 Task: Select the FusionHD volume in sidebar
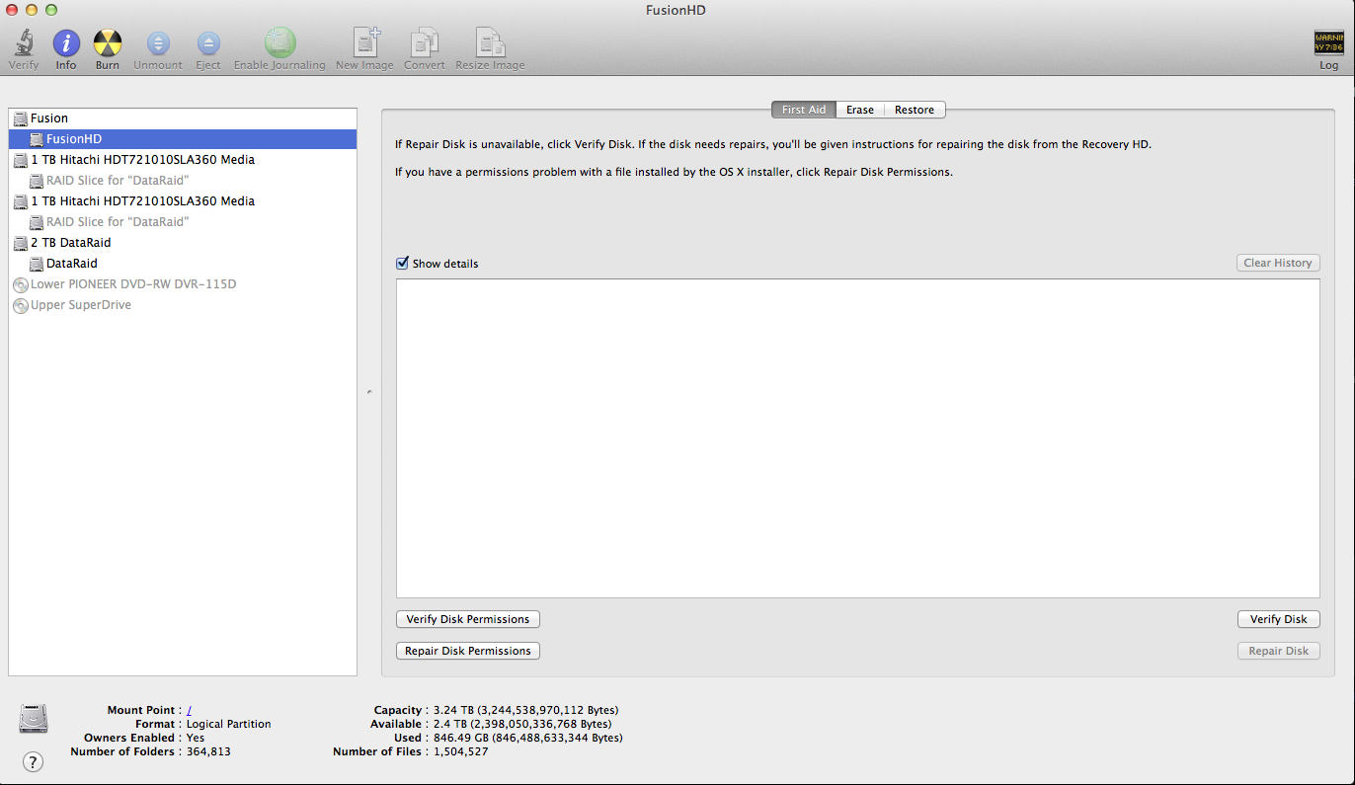[x=183, y=139]
